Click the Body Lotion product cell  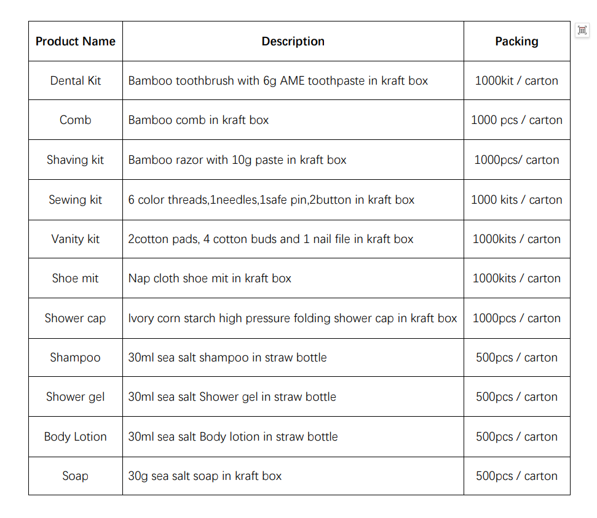(x=76, y=436)
